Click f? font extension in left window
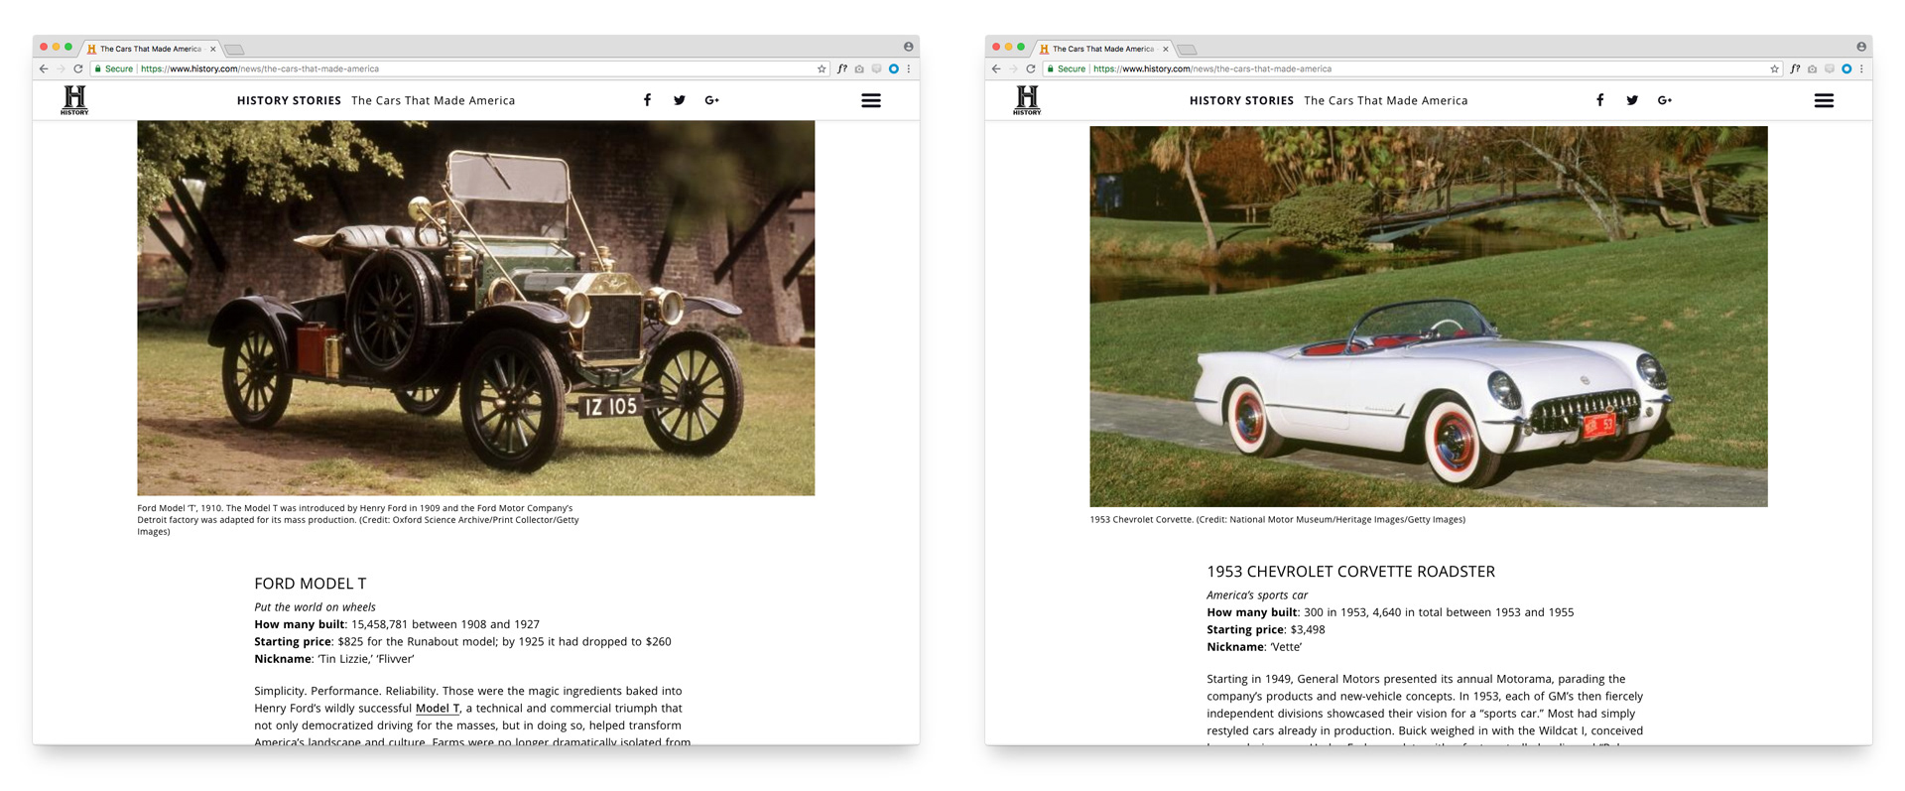Image resolution: width=1905 pixels, height=791 pixels. pos(842,68)
